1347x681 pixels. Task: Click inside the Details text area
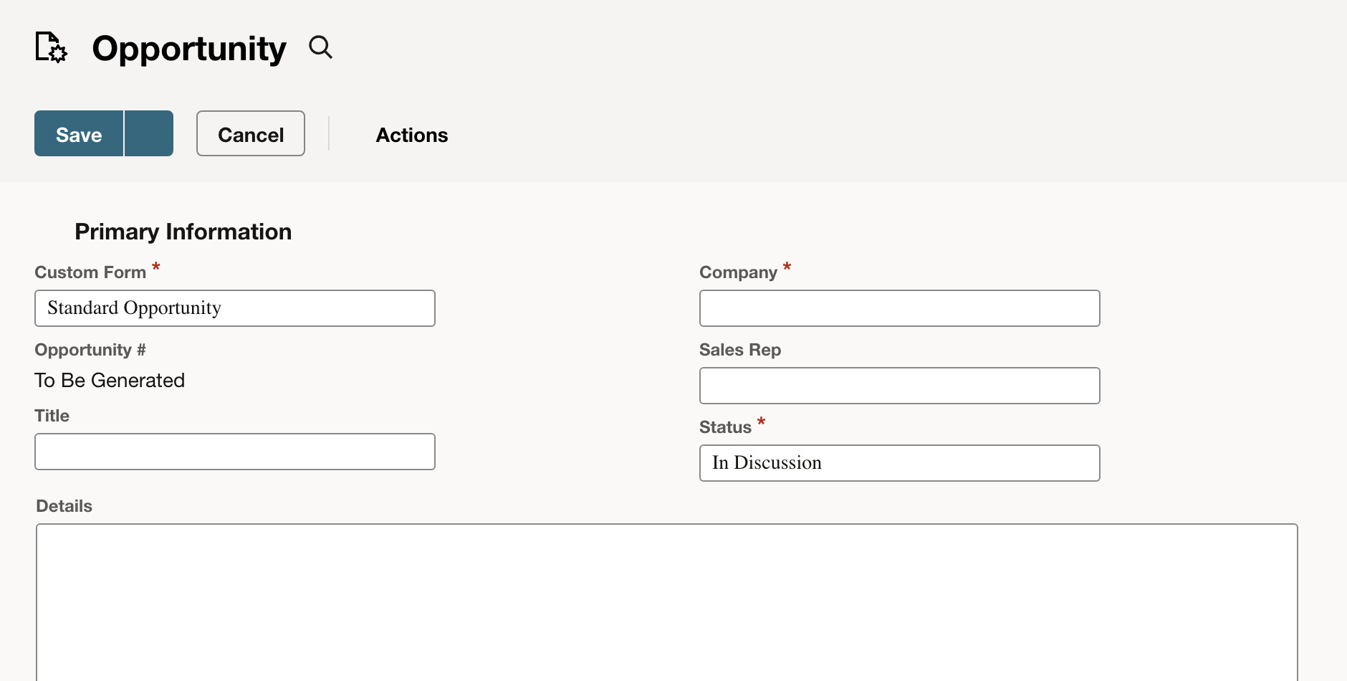tap(667, 602)
